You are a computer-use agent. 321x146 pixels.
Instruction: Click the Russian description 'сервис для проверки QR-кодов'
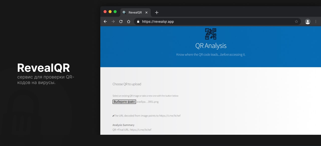tap(46, 80)
